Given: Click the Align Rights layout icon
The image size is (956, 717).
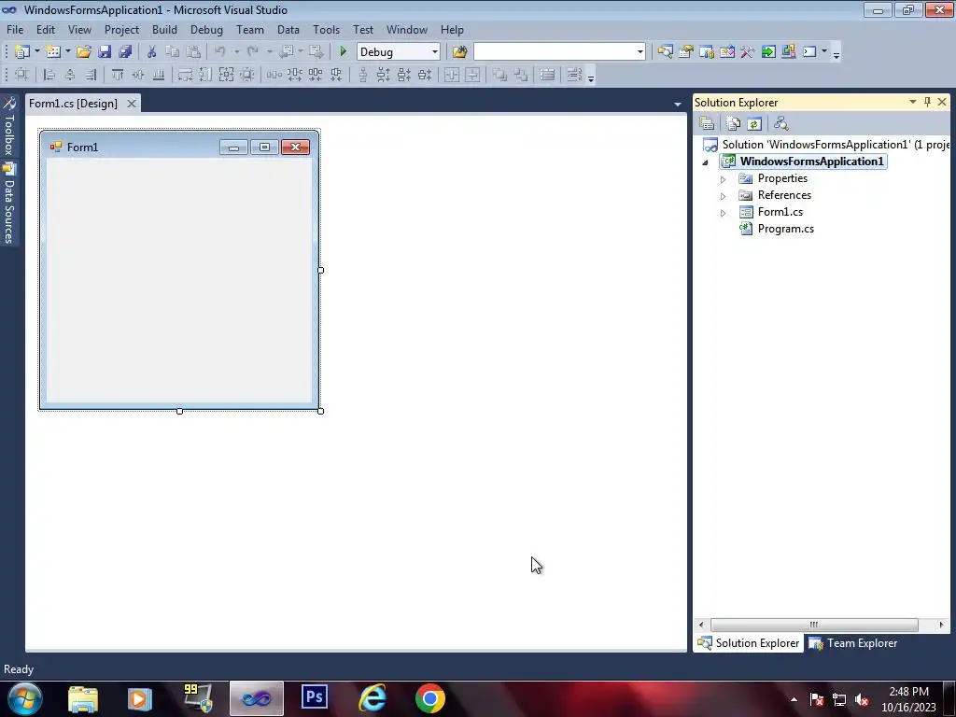Looking at the screenshot, I should point(91,75).
